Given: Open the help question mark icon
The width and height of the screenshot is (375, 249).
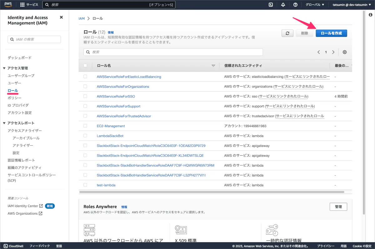Looking at the screenshot, I should (295, 5).
